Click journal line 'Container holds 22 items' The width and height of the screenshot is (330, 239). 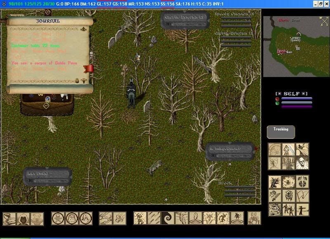tap(35, 46)
